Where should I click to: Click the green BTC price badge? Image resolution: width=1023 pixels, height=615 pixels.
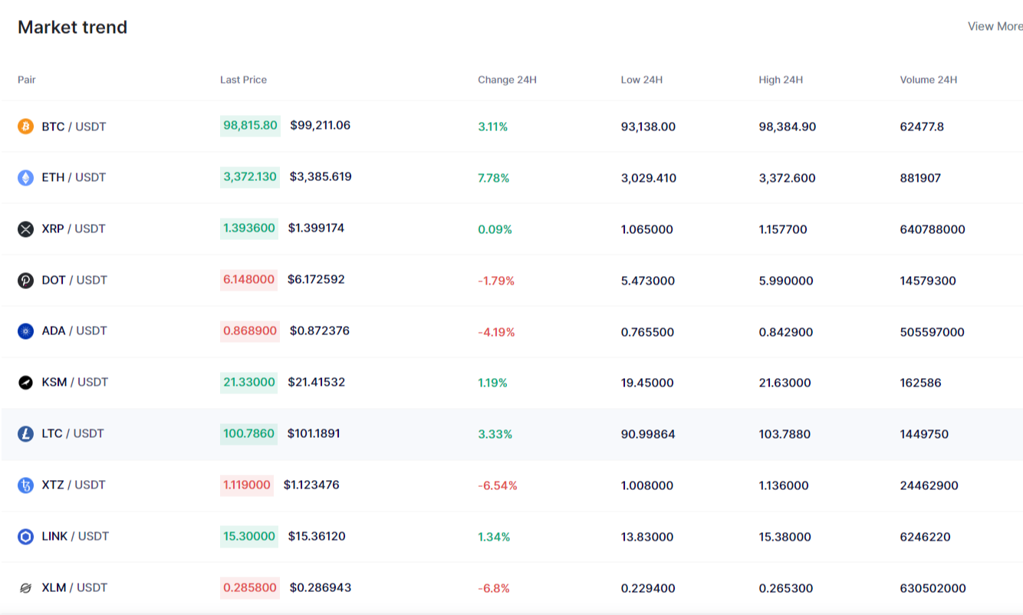point(249,125)
